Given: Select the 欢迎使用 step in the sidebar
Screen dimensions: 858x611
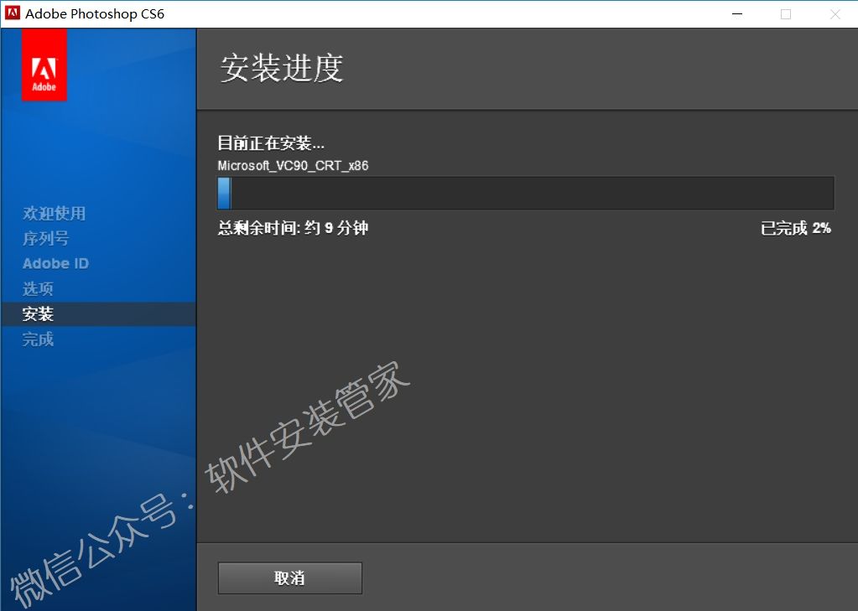Looking at the screenshot, I should 54,214.
